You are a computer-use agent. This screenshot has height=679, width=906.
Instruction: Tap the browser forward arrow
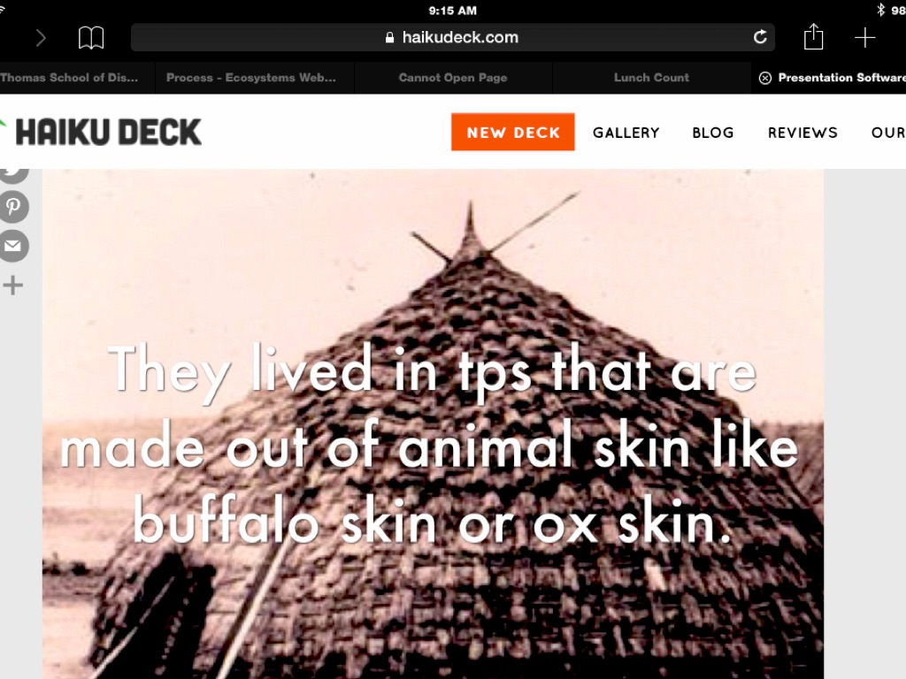tap(41, 38)
